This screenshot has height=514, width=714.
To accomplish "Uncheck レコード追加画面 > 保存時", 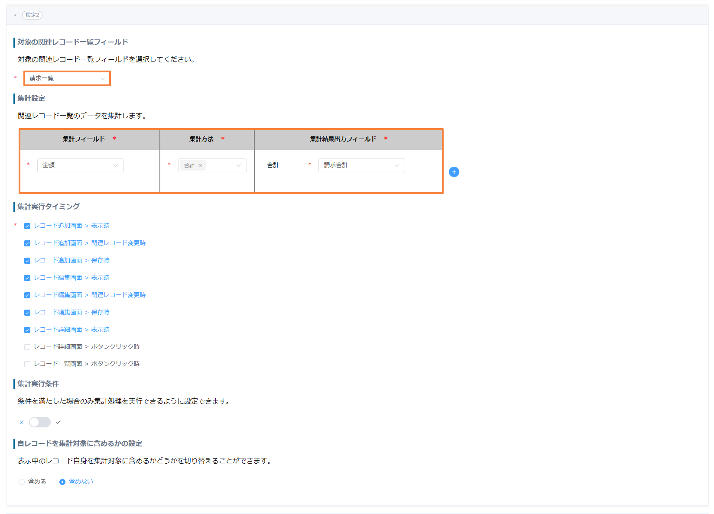I will tap(27, 261).
